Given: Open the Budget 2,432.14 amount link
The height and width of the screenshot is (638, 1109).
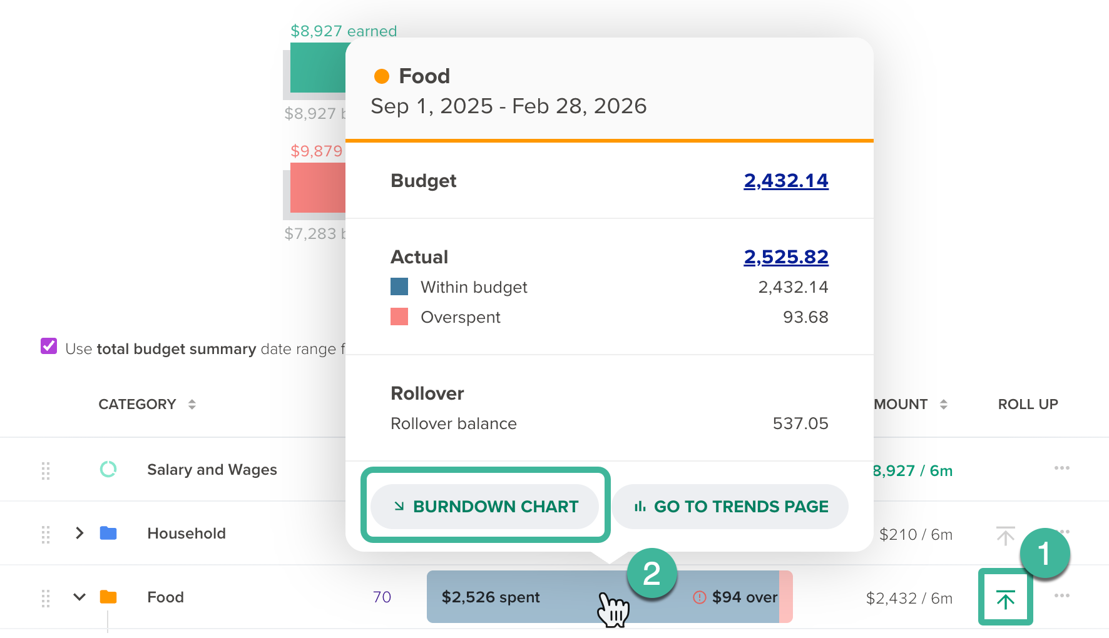Looking at the screenshot, I should click(785, 181).
